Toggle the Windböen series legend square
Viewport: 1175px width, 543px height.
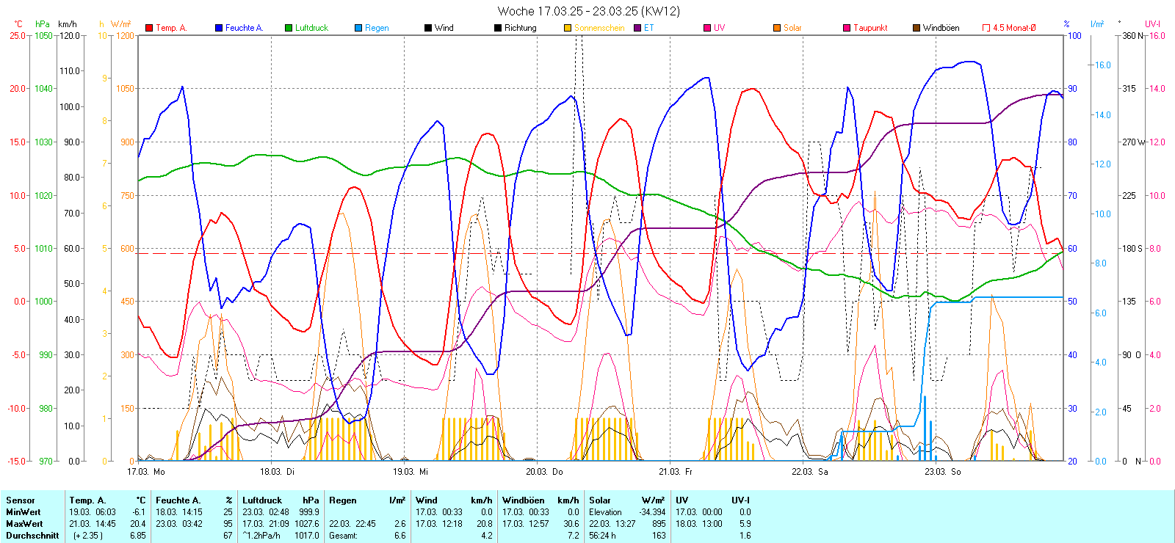pos(916,28)
